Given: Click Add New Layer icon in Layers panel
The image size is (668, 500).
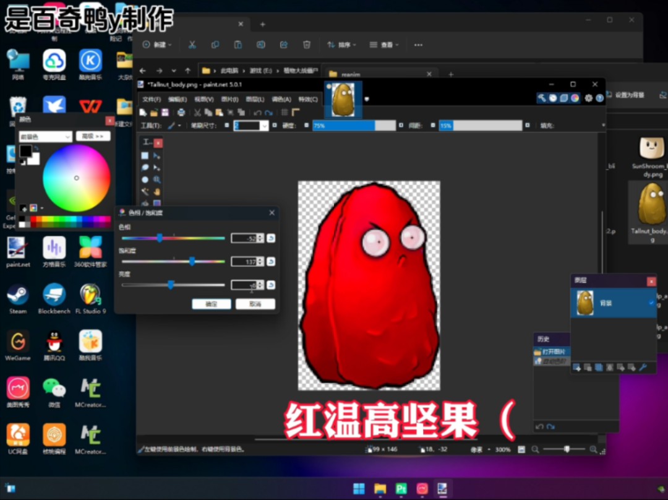Looking at the screenshot, I should pos(577,368).
